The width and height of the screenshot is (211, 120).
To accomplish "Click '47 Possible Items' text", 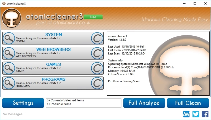I will [x=59, y=104].
